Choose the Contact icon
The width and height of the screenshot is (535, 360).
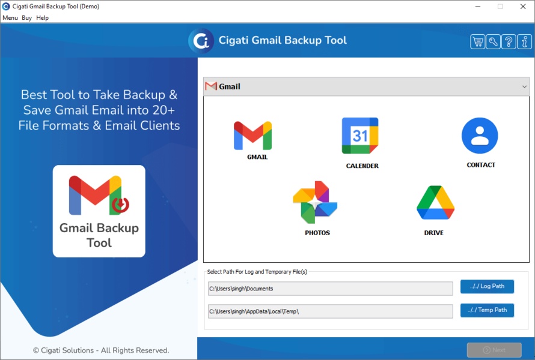(x=480, y=136)
